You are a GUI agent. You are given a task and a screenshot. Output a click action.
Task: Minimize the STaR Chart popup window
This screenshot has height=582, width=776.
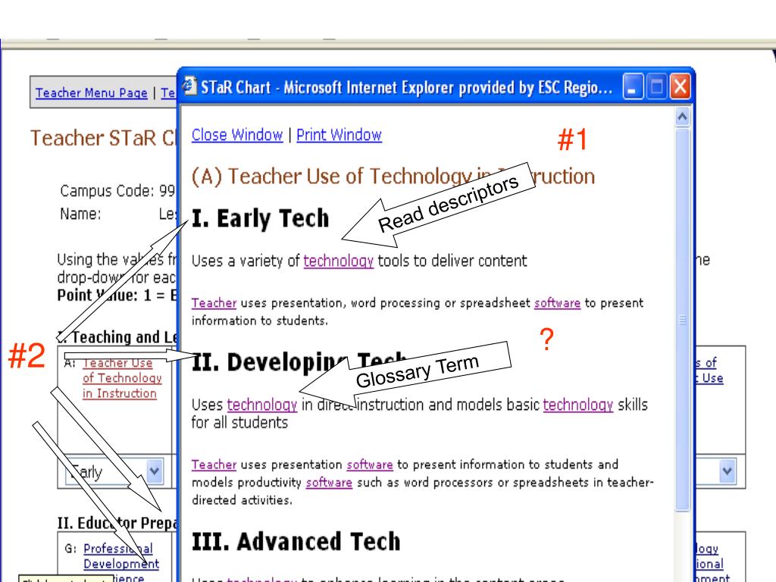click(x=633, y=87)
